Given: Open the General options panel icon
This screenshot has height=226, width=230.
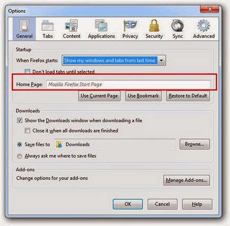Looking at the screenshot, I should (25, 26).
